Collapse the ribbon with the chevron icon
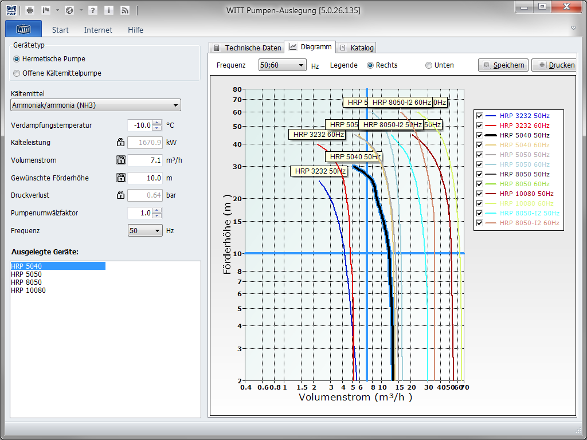 point(573,27)
